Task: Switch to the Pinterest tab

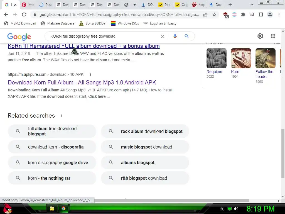Action: (x=28, y=5)
